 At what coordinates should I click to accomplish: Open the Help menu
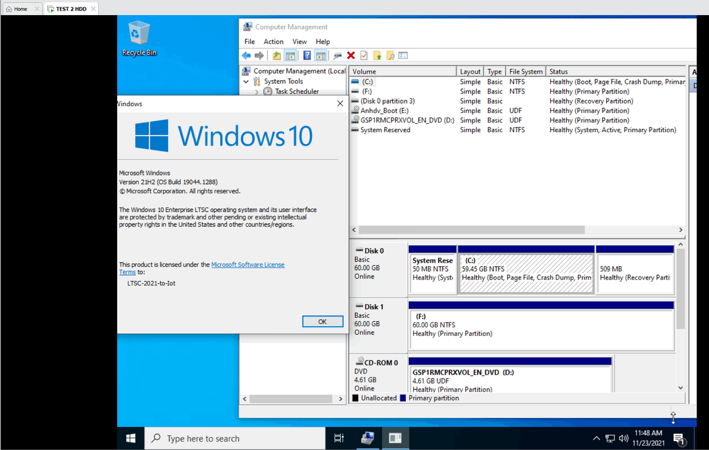(x=323, y=42)
